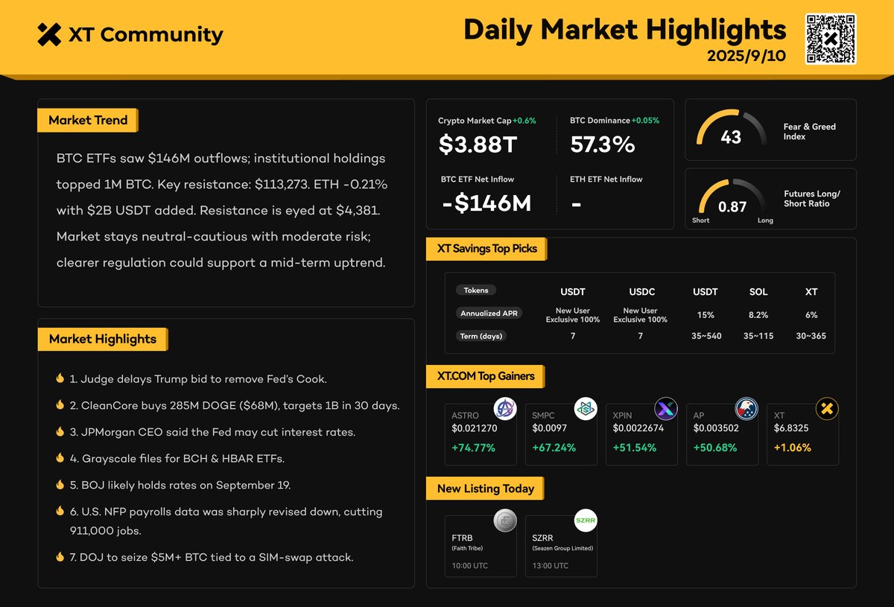Click the date 2025/9/10
The height and width of the screenshot is (607, 894).
[x=746, y=57]
